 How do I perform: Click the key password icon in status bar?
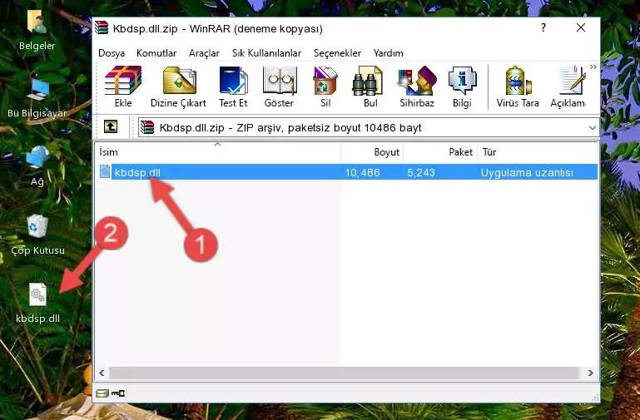[118, 393]
